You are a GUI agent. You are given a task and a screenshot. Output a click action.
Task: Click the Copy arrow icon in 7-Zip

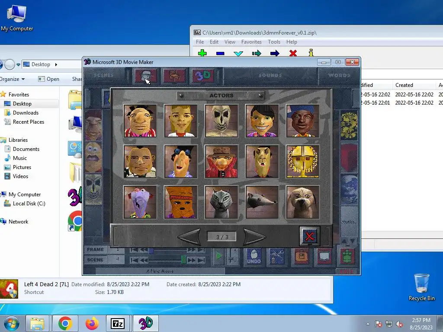tap(257, 53)
